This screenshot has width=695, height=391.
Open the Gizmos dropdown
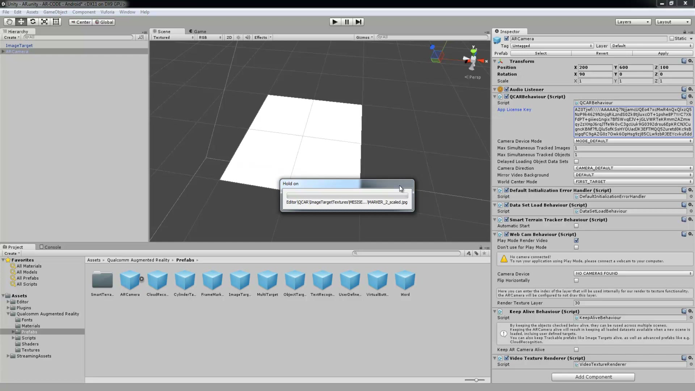[x=364, y=37]
